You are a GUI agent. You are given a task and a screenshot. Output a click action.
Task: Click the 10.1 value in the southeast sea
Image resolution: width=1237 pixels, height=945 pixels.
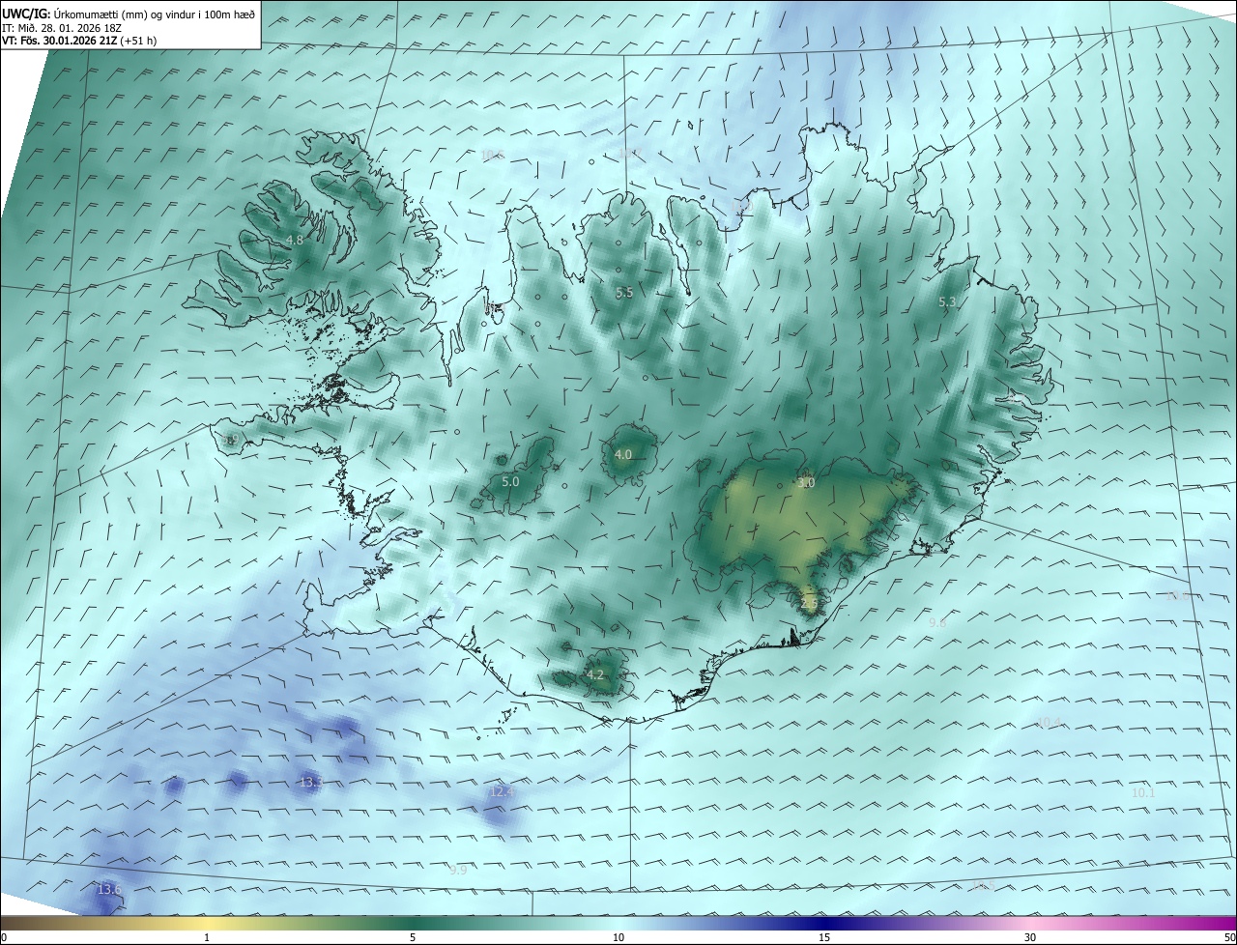tap(1143, 792)
